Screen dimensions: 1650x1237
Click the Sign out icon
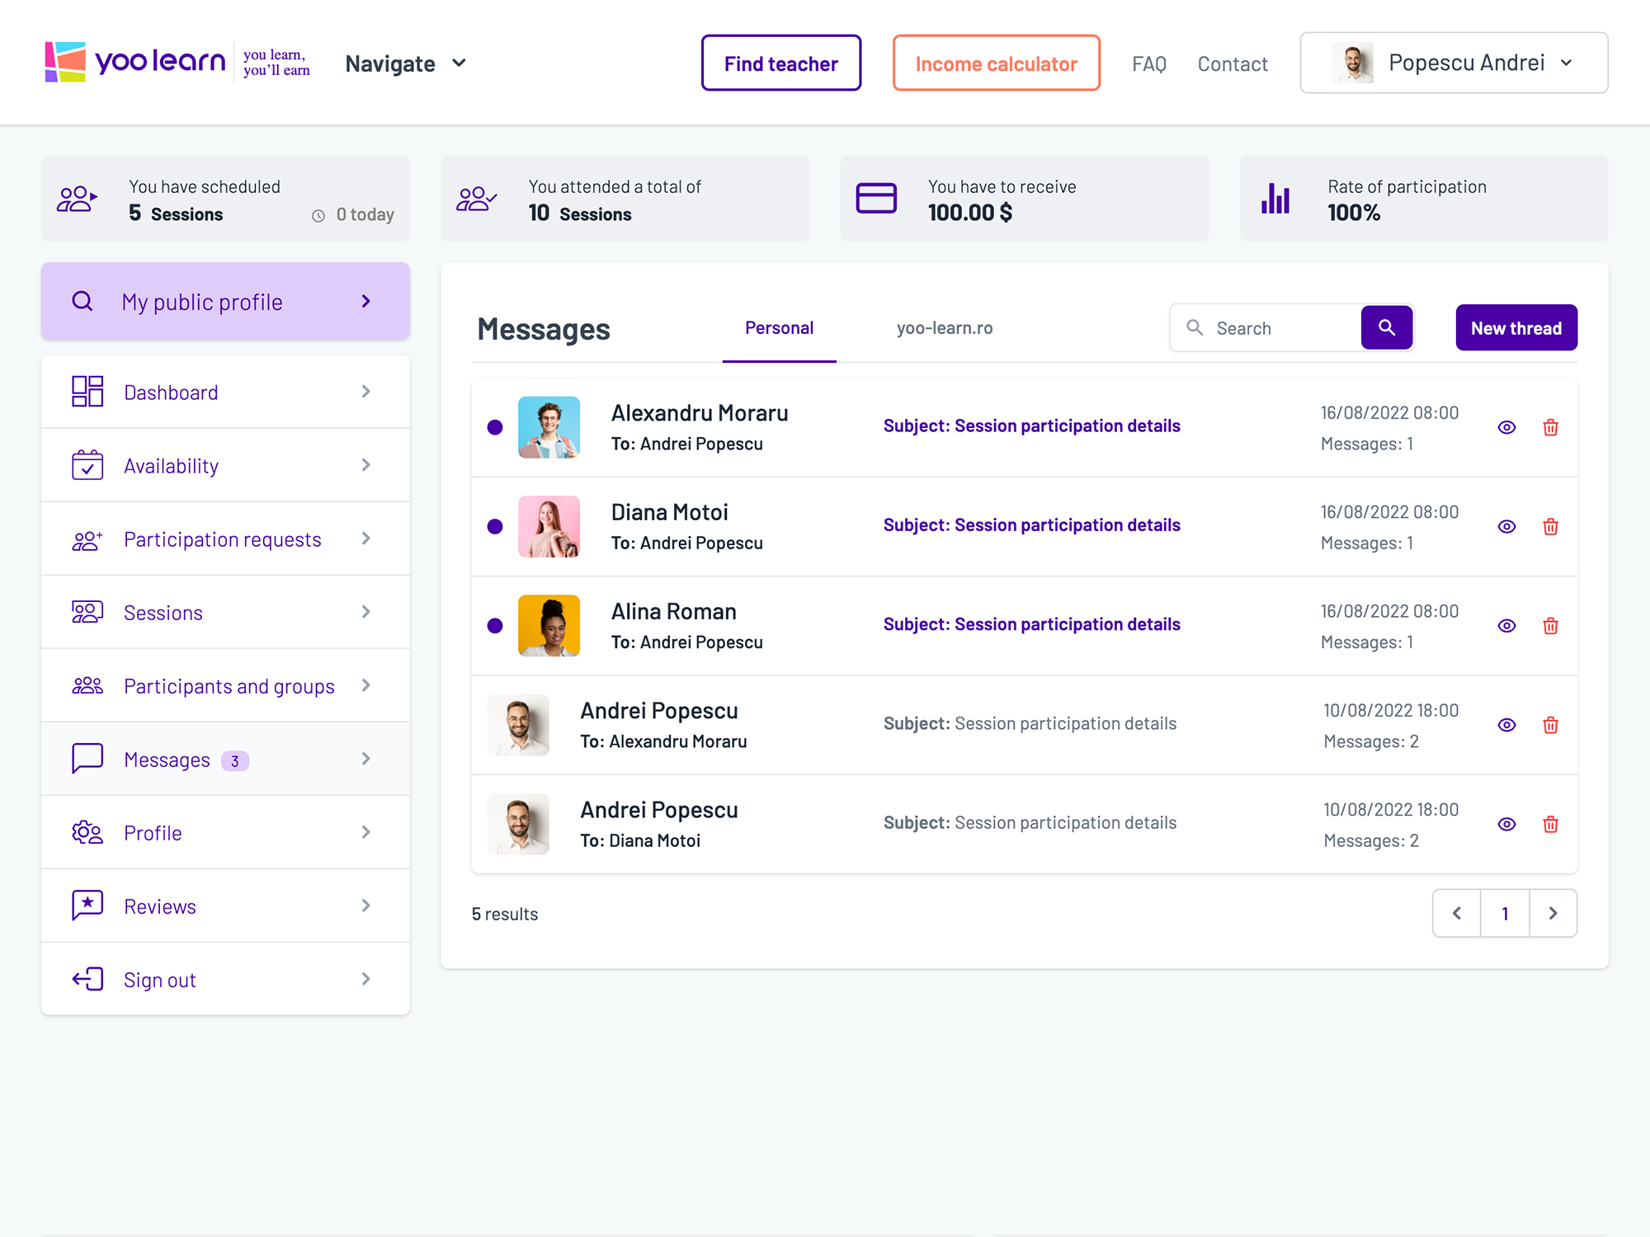pyautogui.click(x=87, y=979)
